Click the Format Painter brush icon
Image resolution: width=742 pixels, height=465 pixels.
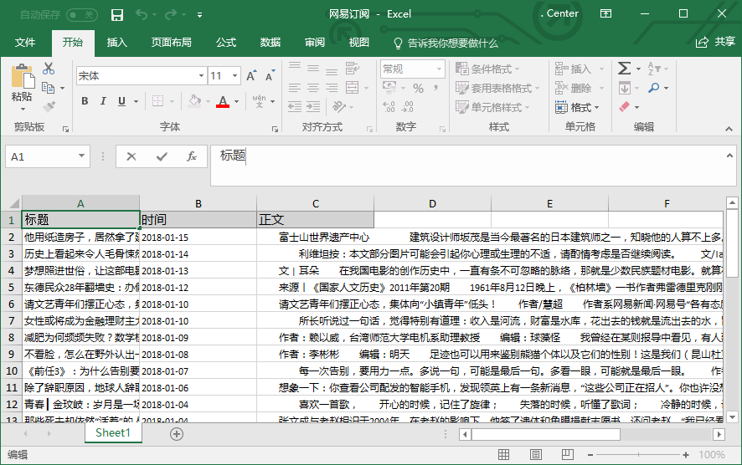point(49,107)
